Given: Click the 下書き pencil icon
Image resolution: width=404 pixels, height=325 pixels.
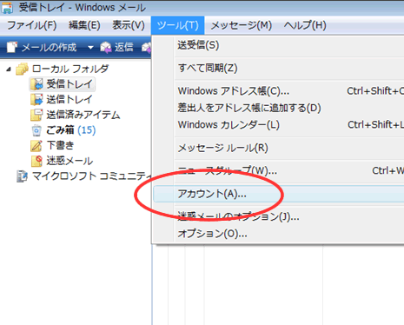Looking at the screenshot, I should pyautogui.click(x=36, y=146).
